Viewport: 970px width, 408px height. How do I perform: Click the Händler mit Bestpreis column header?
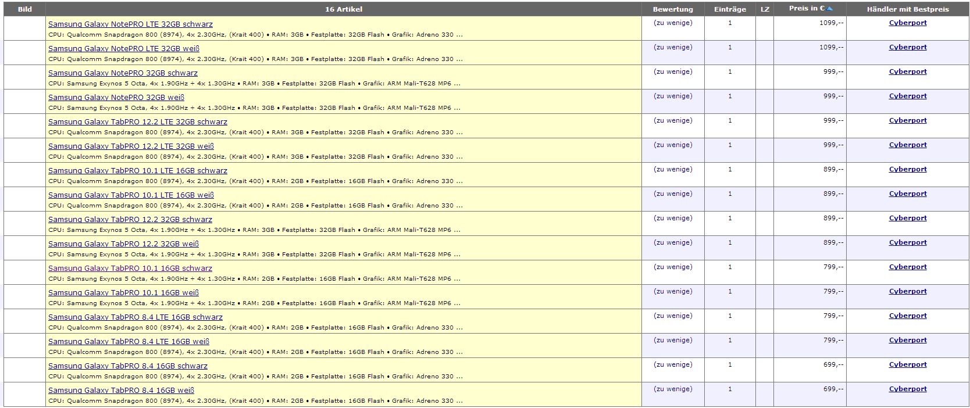coord(908,9)
